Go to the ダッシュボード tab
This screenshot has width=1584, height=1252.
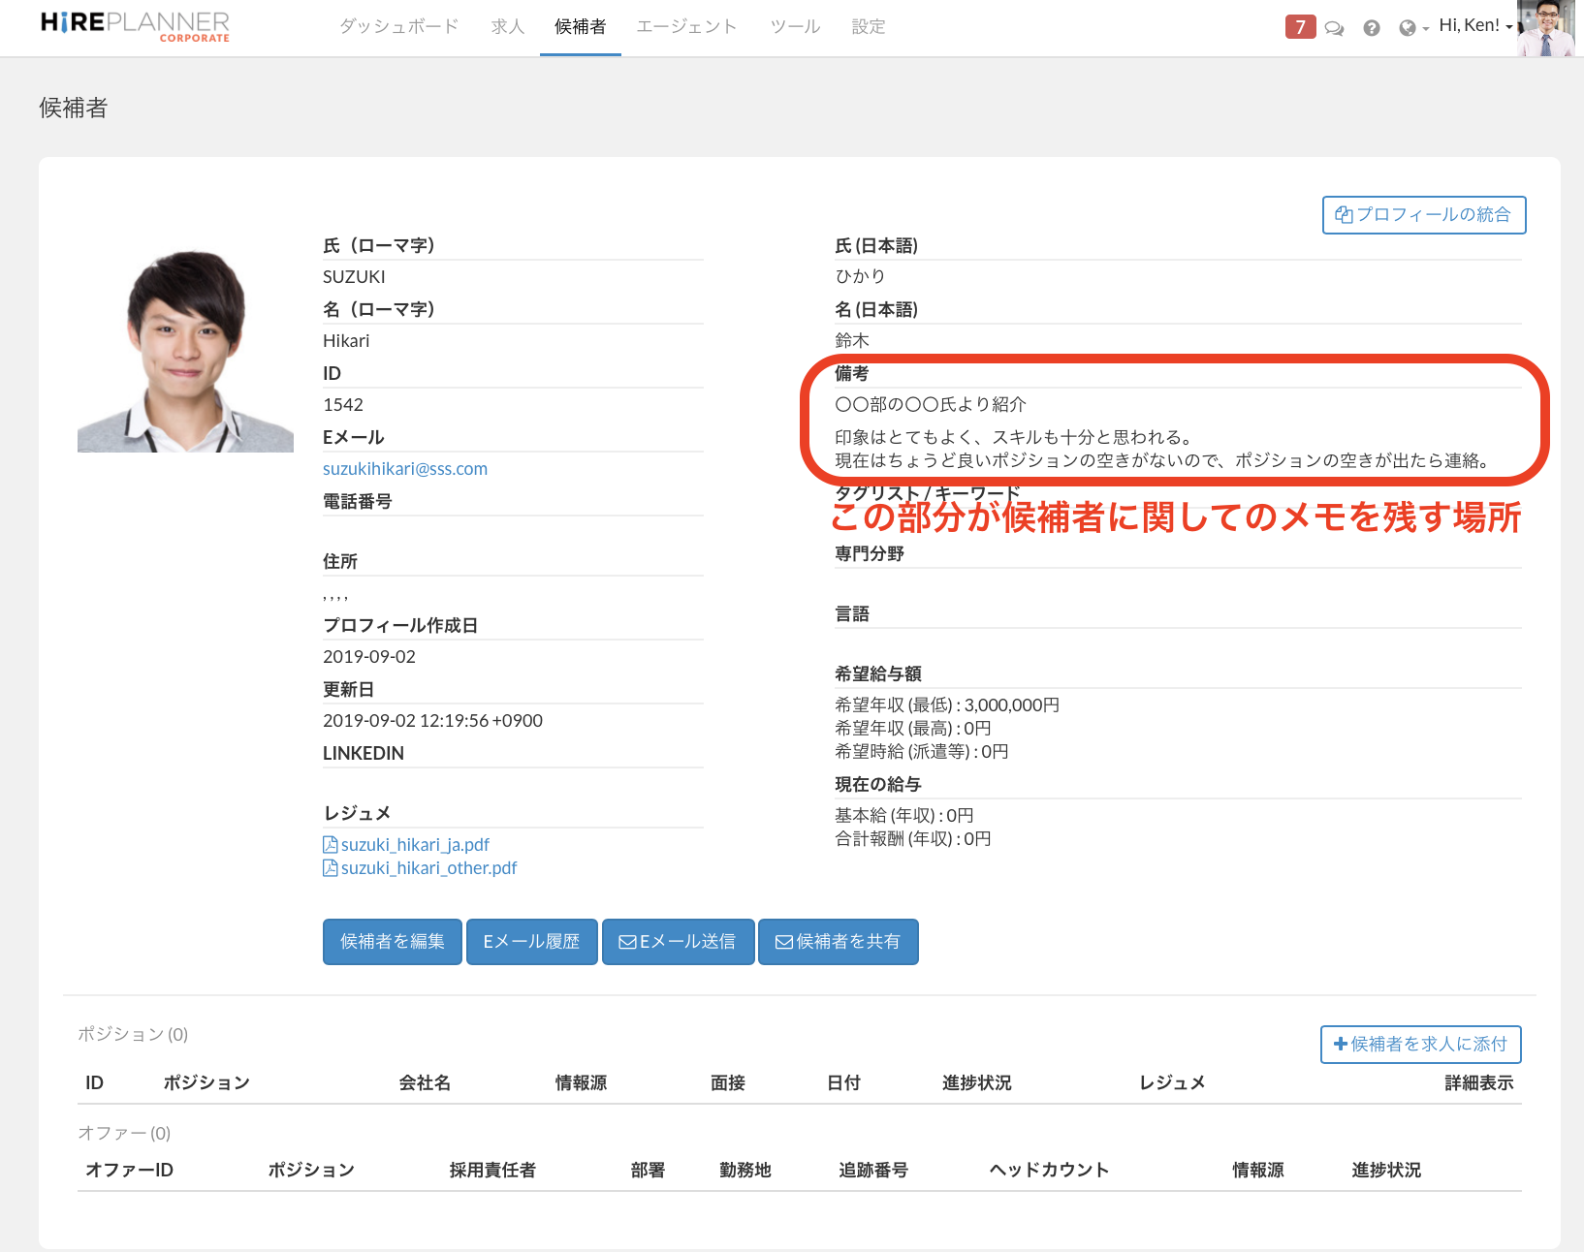point(398,27)
